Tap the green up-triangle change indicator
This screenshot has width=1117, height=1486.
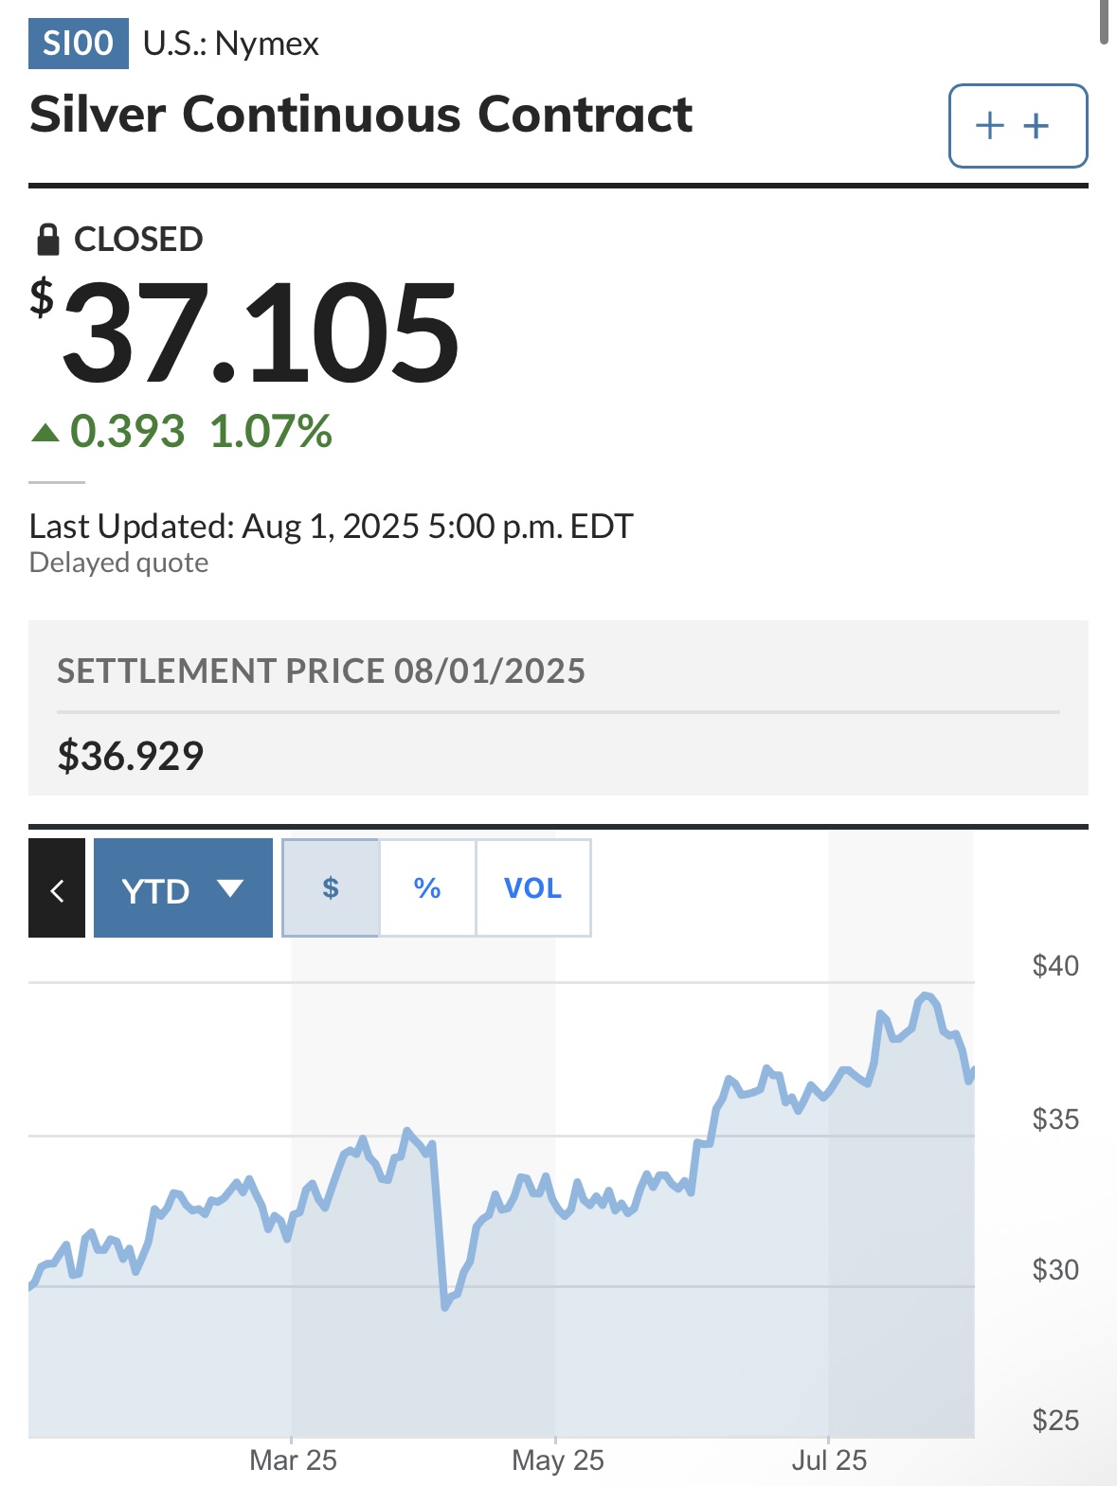45,433
